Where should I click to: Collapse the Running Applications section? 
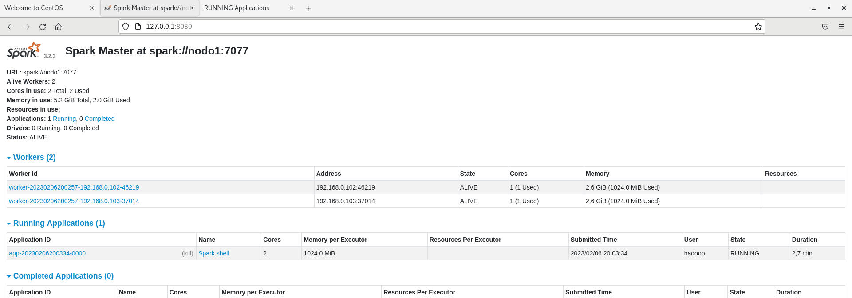55,223
